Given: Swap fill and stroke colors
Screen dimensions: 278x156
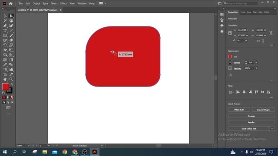Looking at the screenshot, I should [12, 84].
